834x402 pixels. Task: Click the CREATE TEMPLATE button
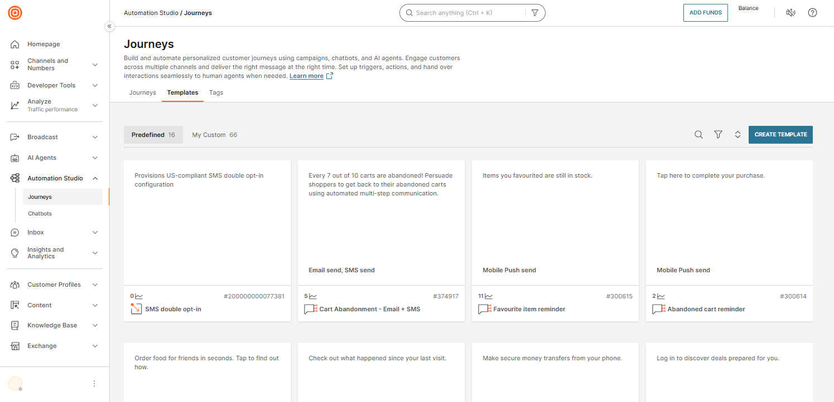[x=780, y=134]
